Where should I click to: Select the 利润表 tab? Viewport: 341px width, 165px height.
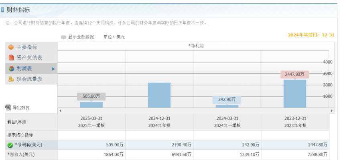tap(31, 68)
